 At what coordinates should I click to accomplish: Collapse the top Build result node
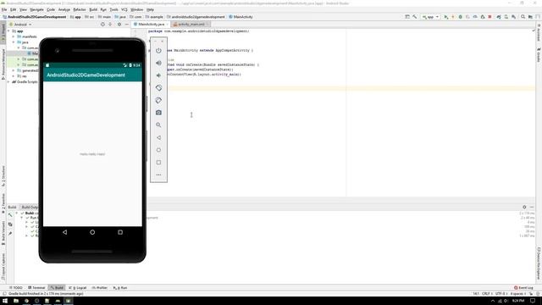point(17,213)
